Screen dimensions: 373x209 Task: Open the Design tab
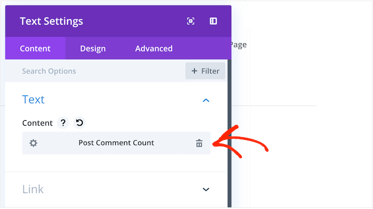(93, 48)
